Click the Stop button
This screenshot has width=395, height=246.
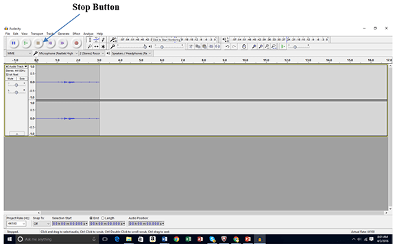[38, 43]
